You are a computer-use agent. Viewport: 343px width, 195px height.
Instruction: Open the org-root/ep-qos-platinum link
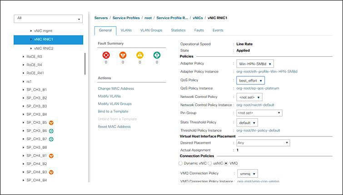pyautogui.click(x=258, y=88)
